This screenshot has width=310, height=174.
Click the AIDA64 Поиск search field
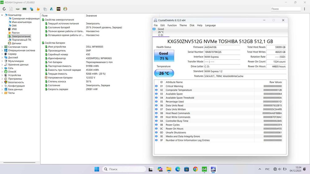[x=286, y=9]
